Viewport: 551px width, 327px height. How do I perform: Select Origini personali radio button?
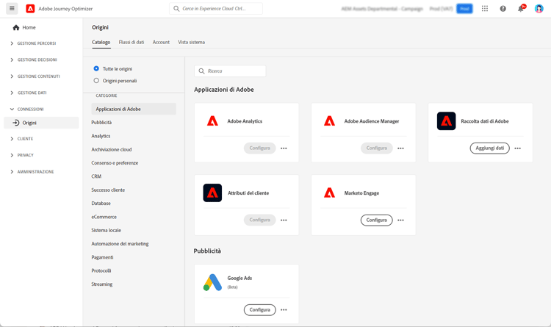tap(96, 81)
